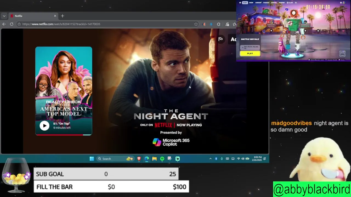Open Spotify from taskbar

click(x=162, y=159)
